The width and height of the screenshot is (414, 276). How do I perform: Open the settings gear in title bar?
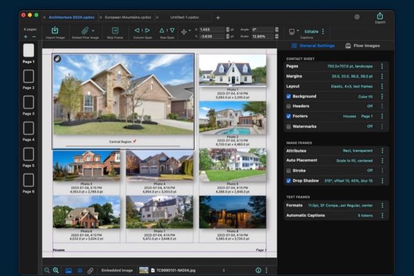357,17
